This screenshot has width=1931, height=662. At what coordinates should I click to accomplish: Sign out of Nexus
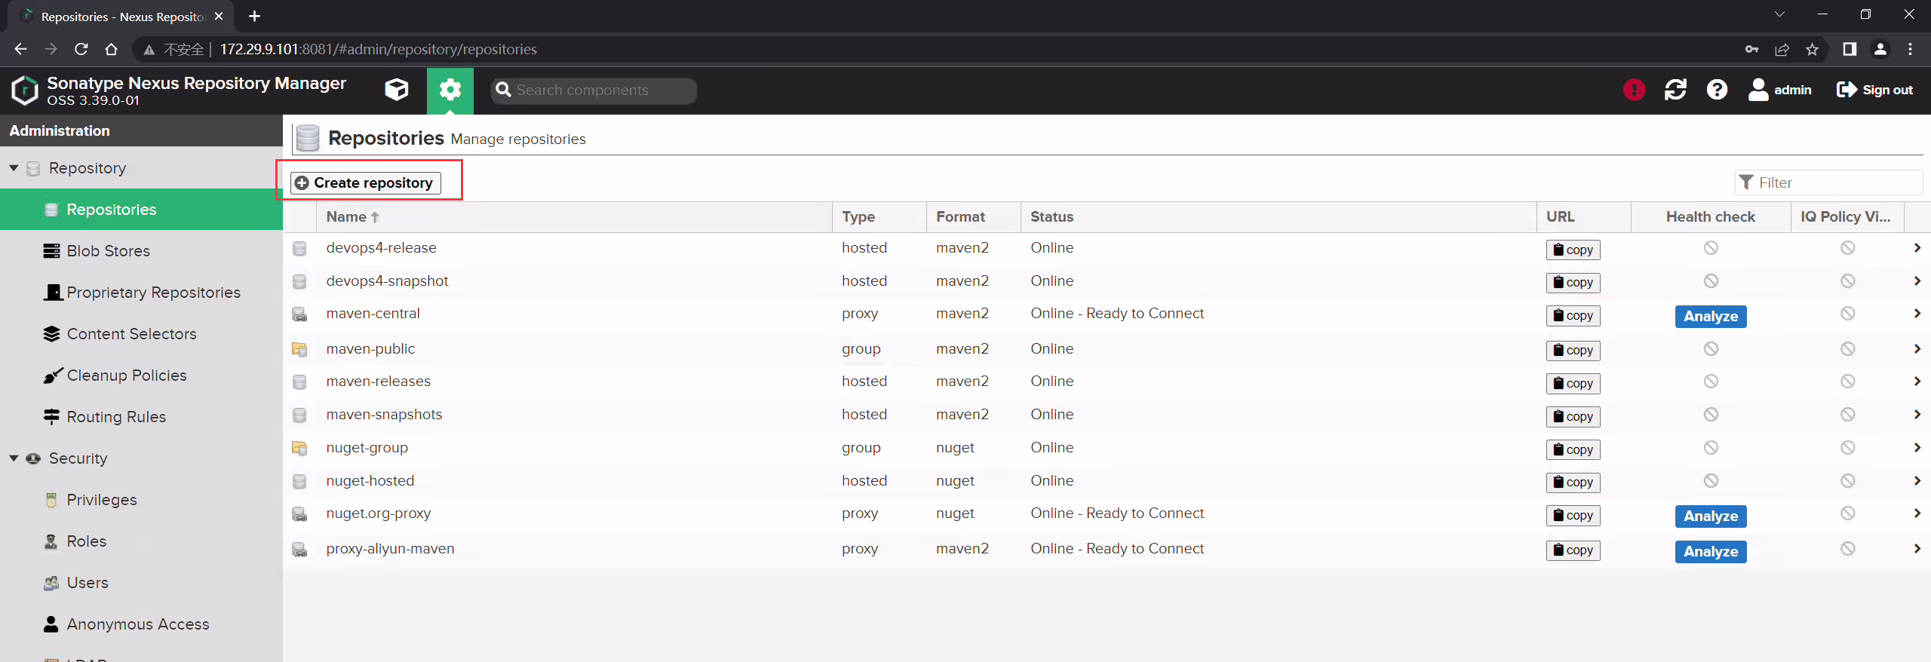point(1874,90)
